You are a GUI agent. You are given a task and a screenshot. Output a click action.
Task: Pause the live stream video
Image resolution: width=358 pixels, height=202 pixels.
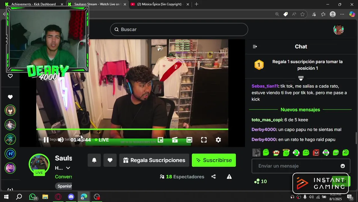46,140
